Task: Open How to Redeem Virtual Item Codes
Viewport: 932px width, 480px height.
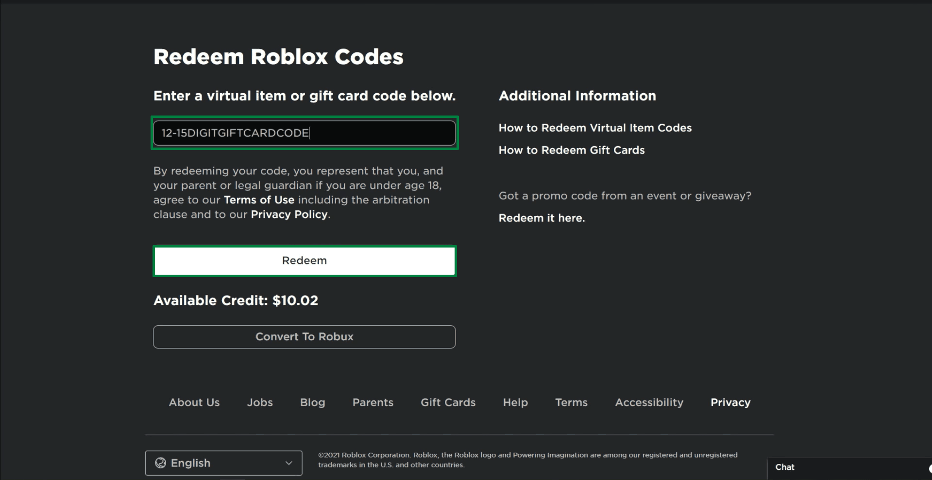Action: click(595, 128)
